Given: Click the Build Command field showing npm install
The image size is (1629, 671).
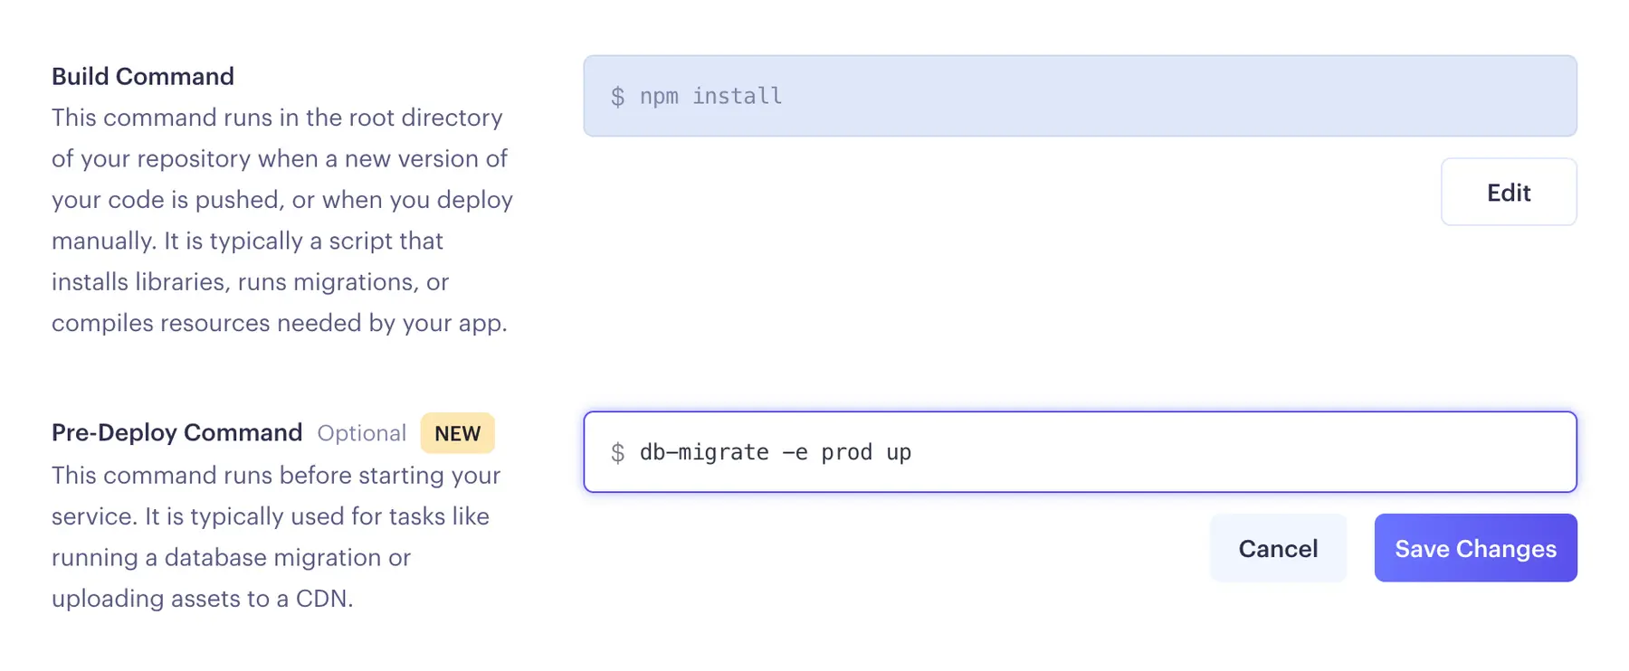Looking at the screenshot, I should pos(995,95).
